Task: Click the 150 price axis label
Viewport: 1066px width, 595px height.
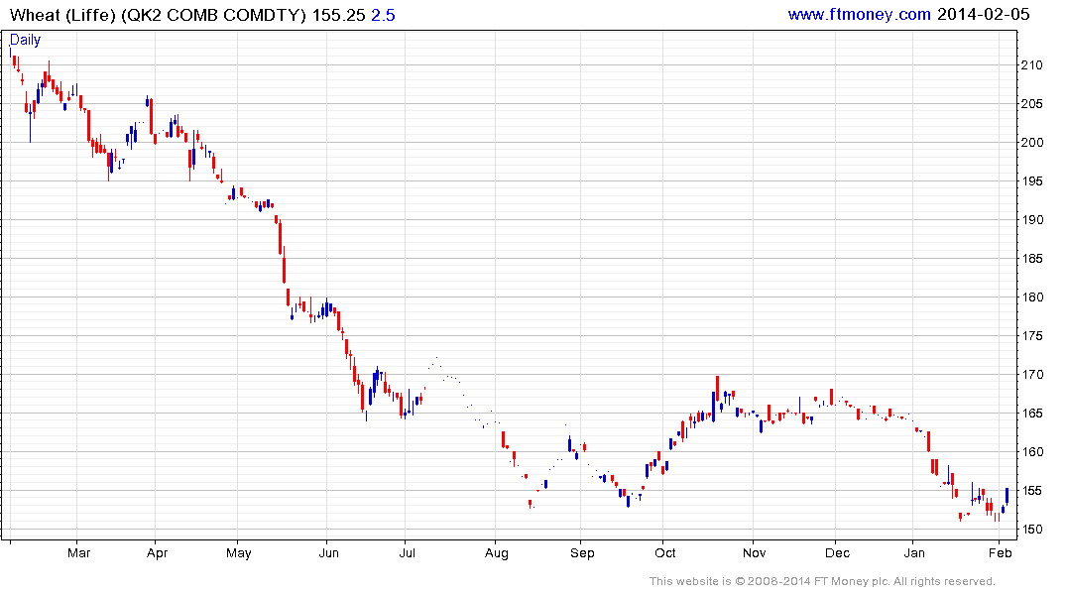Action: pos(1031,530)
